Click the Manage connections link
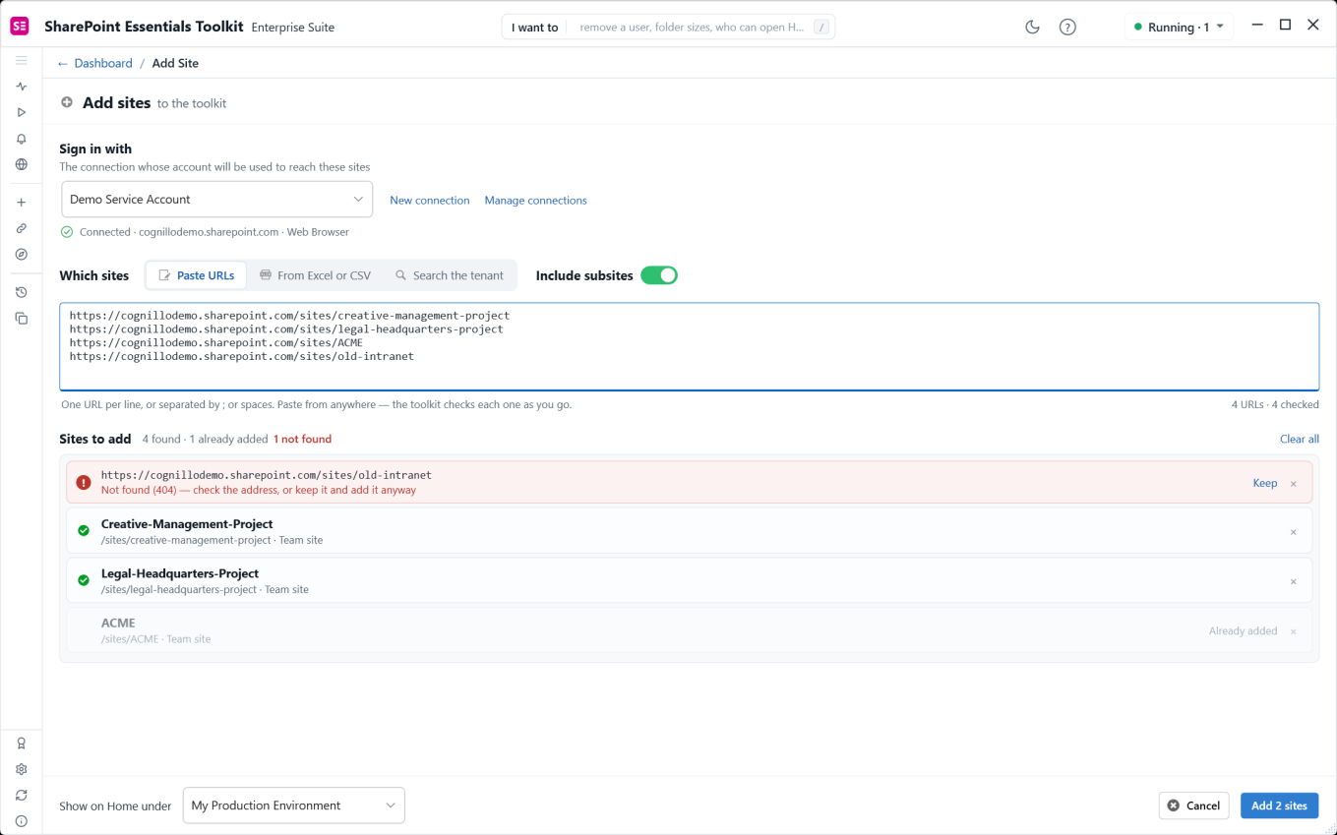Screen dimensions: 1337x835 [535, 200]
